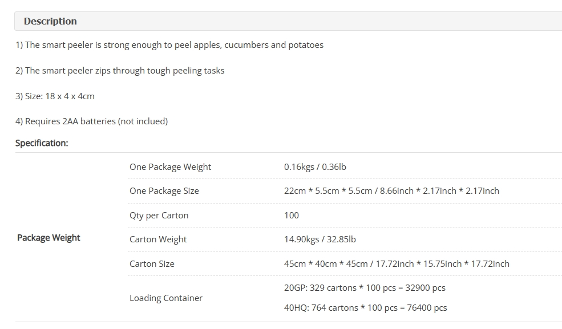The height and width of the screenshot is (329, 562).
Task: Click the 14.90kgs / 32.85lb value
Action: point(320,239)
